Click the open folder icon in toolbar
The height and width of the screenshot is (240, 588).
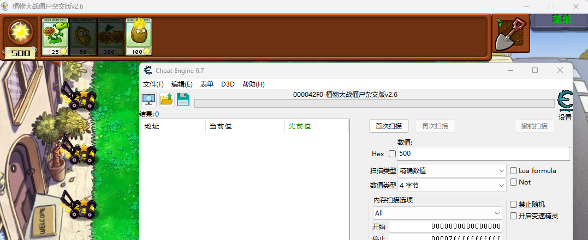point(167,100)
